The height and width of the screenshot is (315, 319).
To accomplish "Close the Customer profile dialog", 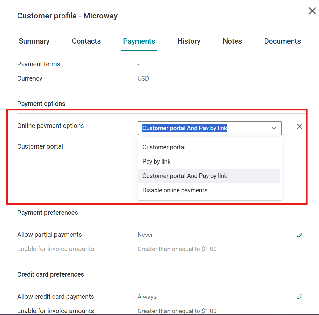I will (312, 11).
